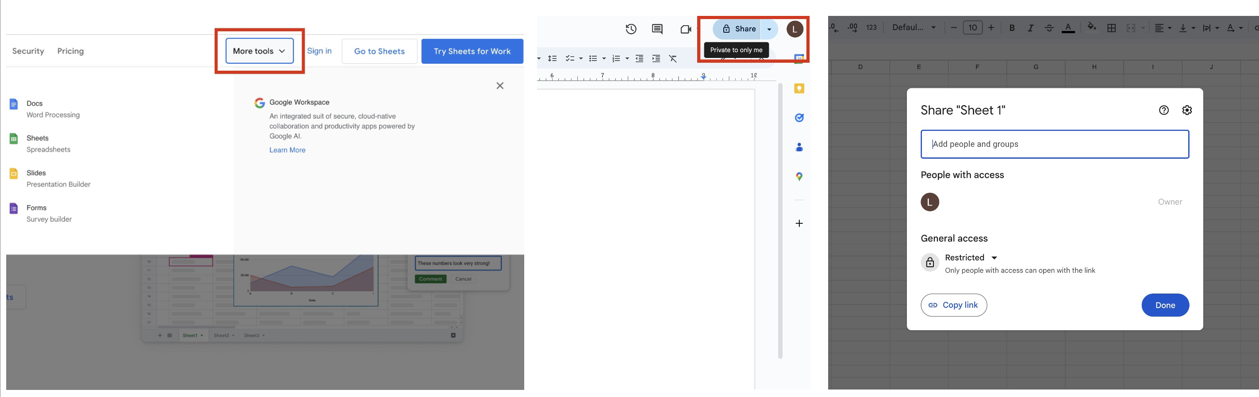Click the Add people and groups field
This screenshot has width=1259, height=397.
pos(1055,144)
